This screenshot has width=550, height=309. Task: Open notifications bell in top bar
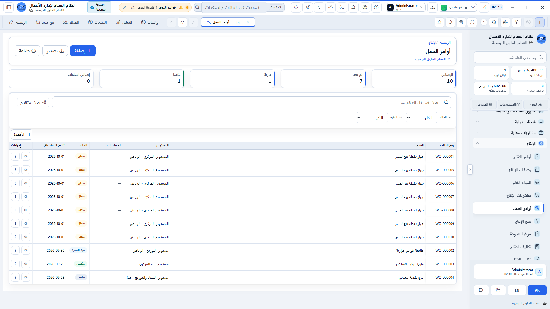point(353,7)
